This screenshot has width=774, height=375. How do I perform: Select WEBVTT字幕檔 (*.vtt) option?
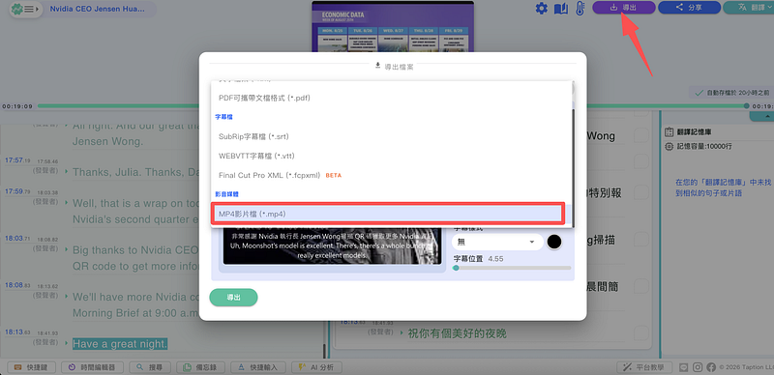[392, 156]
